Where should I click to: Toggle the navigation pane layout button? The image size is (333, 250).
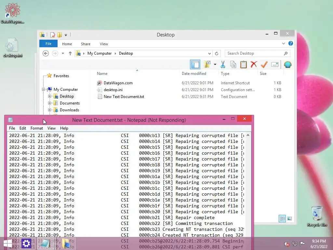(x=195, y=64)
